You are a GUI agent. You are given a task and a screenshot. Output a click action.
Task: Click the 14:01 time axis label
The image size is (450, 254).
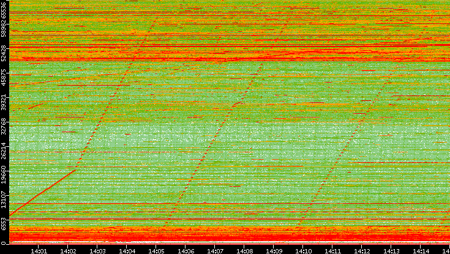coord(39,251)
